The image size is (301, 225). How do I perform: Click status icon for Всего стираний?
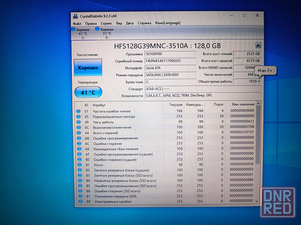(79, 133)
